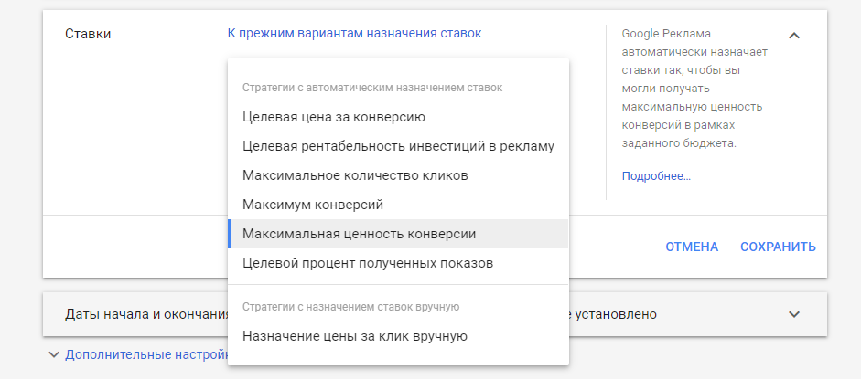The width and height of the screenshot is (861, 379).
Task: Click the 'установлено' status text in dates row
Action: (x=616, y=314)
